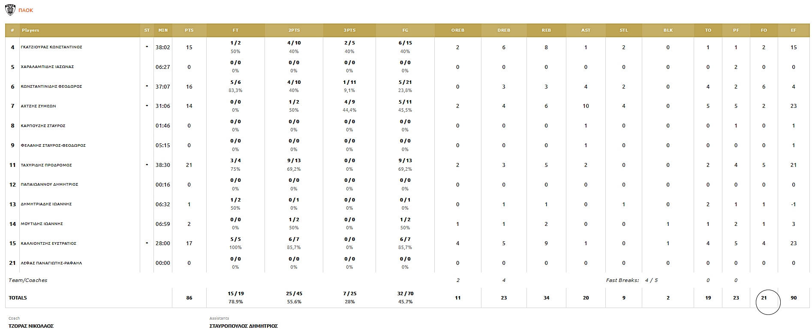Open the ΠΑΟΚ team name link
Image resolution: width=812 pixels, height=335 pixels.
click(x=26, y=10)
